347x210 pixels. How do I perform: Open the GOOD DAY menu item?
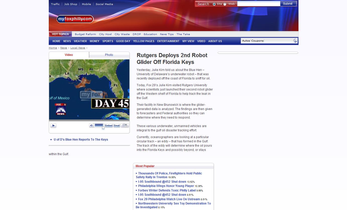coord(123,41)
